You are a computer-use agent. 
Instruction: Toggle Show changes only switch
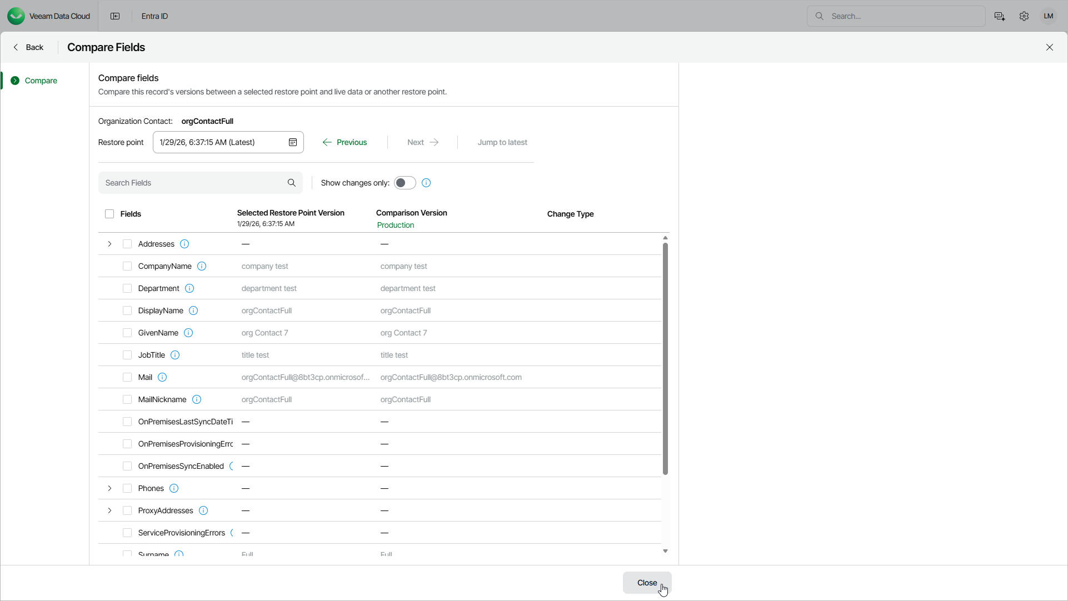(x=405, y=183)
